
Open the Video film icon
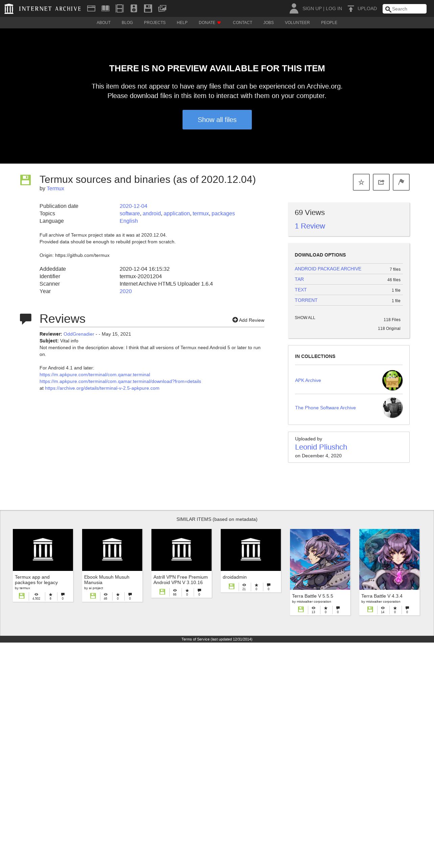click(x=120, y=8)
